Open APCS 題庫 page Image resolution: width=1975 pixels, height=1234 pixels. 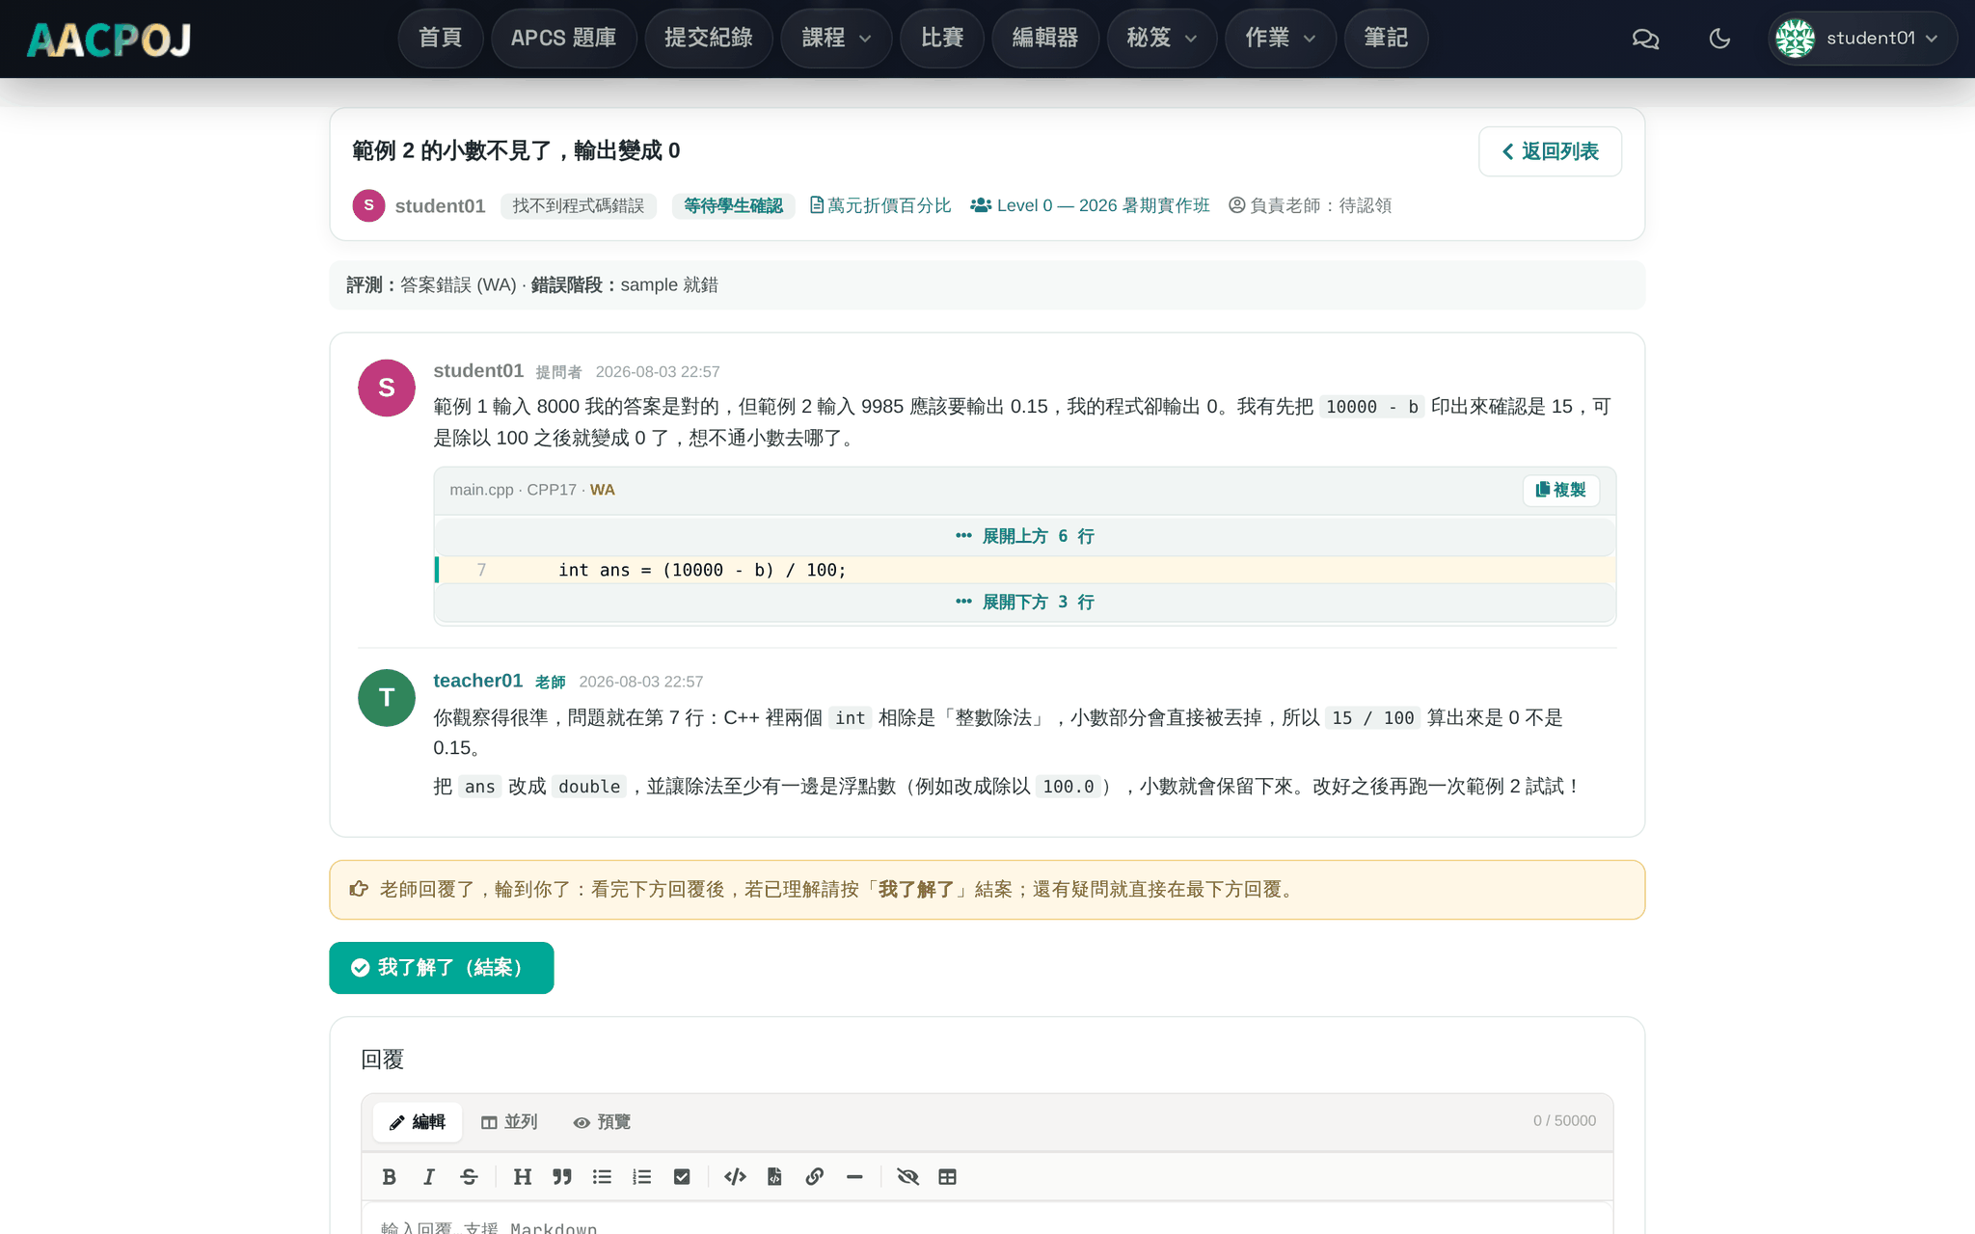(563, 39)
